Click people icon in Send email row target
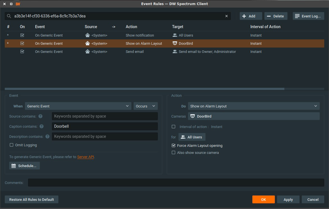Viewport: 329px width, 209px height. pos(175,51)
